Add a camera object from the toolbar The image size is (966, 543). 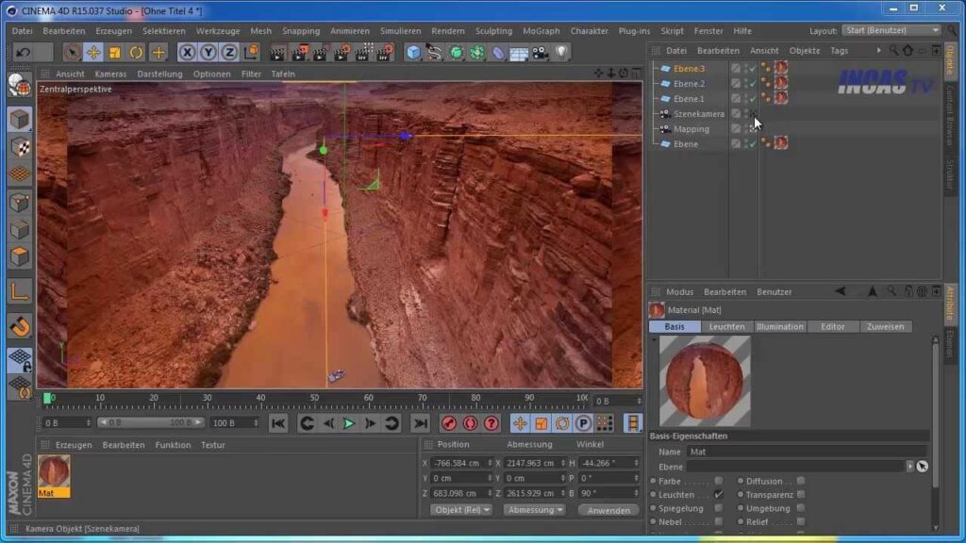click(x=541, y=53)
